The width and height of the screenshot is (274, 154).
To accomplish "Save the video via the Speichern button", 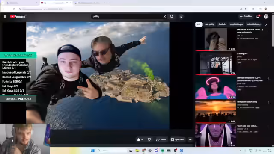I will tap(178, 139).
